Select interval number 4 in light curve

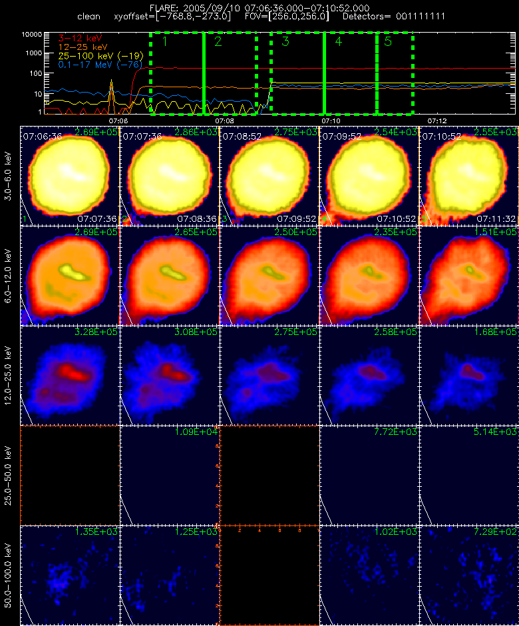click(338, 41)
